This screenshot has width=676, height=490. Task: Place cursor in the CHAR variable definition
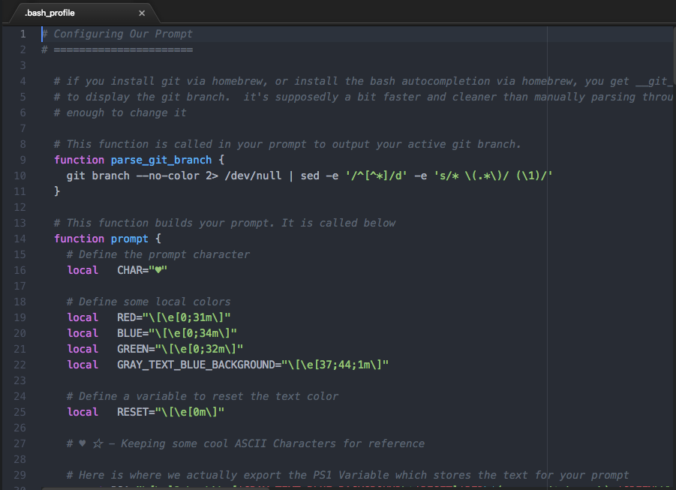pyautogui.click(x=135, y=270)
